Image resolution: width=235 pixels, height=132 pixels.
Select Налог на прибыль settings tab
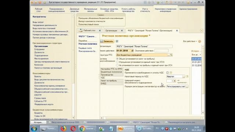112,81
